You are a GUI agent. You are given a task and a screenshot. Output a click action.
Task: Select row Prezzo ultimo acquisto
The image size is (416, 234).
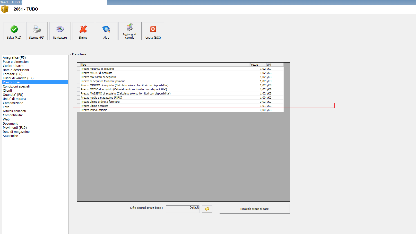coord(180,106)
